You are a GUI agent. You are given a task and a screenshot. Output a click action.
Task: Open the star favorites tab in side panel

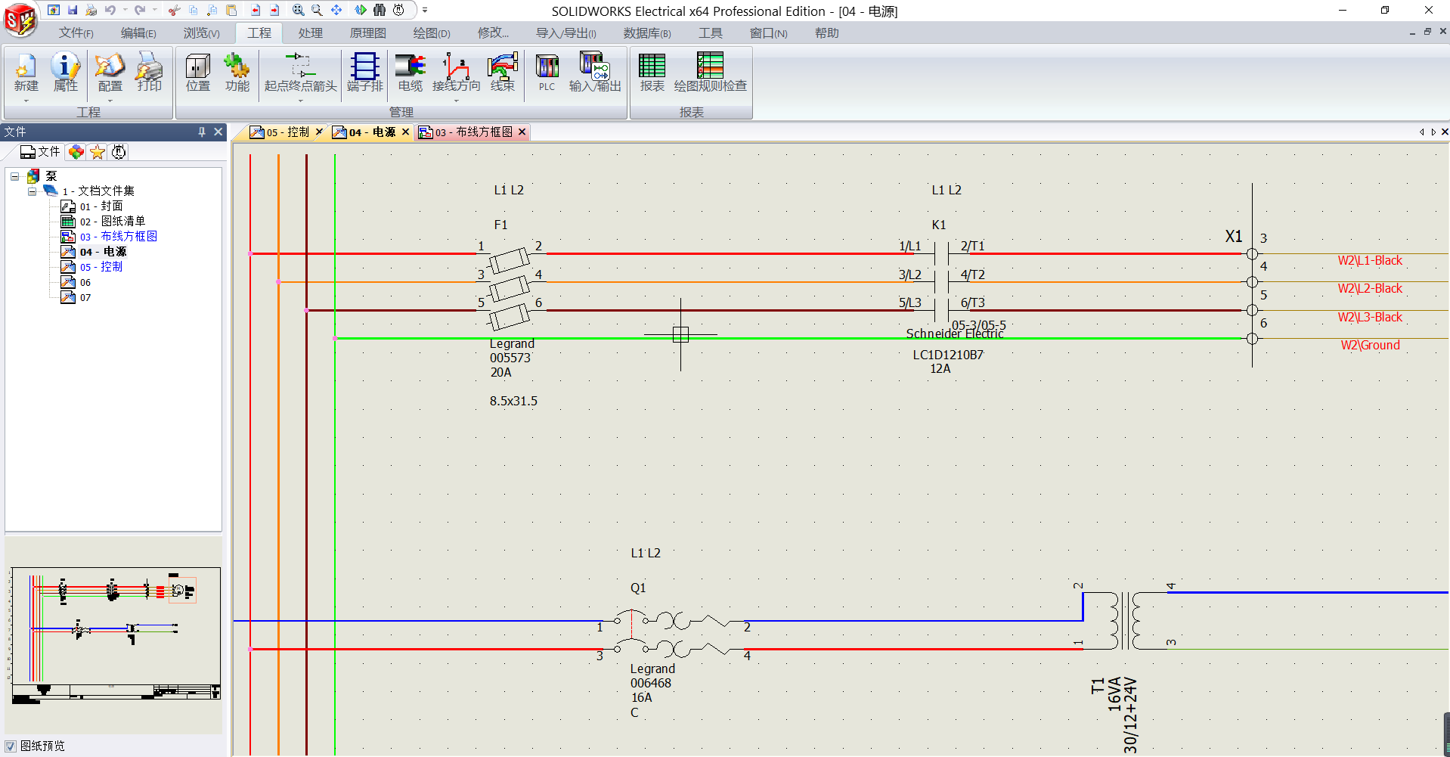pyautogui.click(x=97, y=152)
